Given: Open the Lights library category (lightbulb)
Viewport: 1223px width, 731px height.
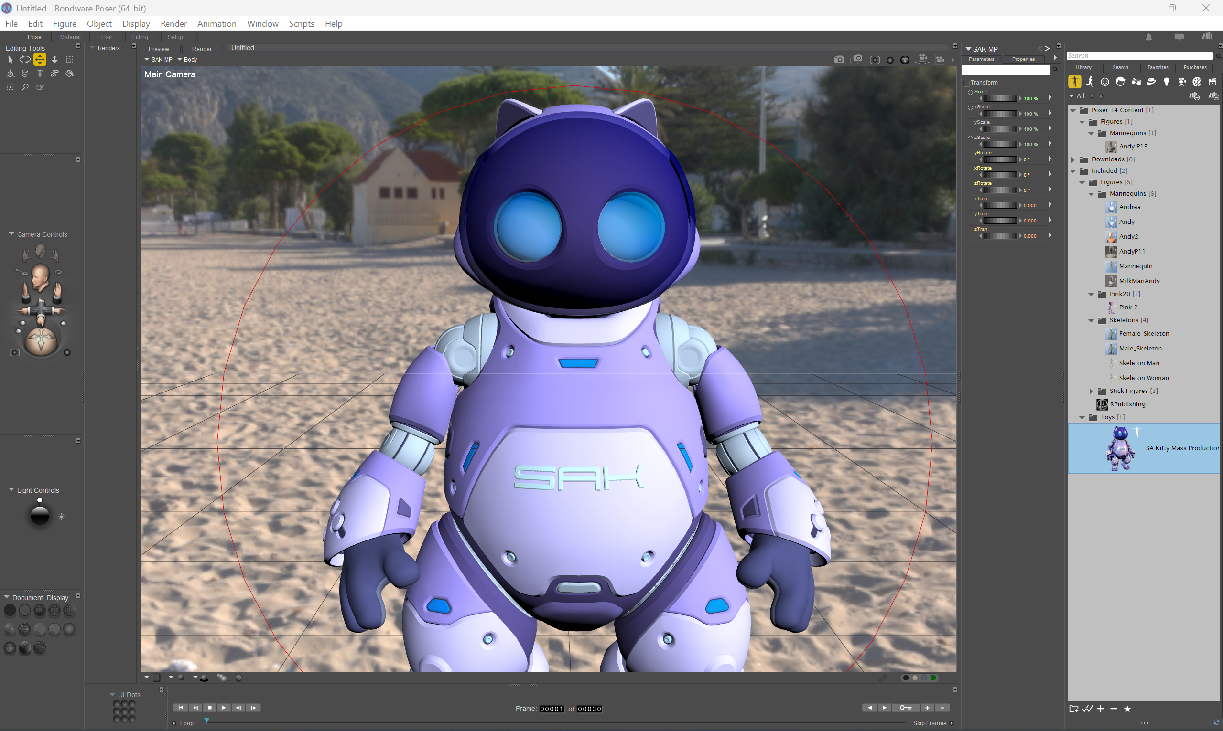Looking at the screenshot, I should click(x=1166, y=82).
